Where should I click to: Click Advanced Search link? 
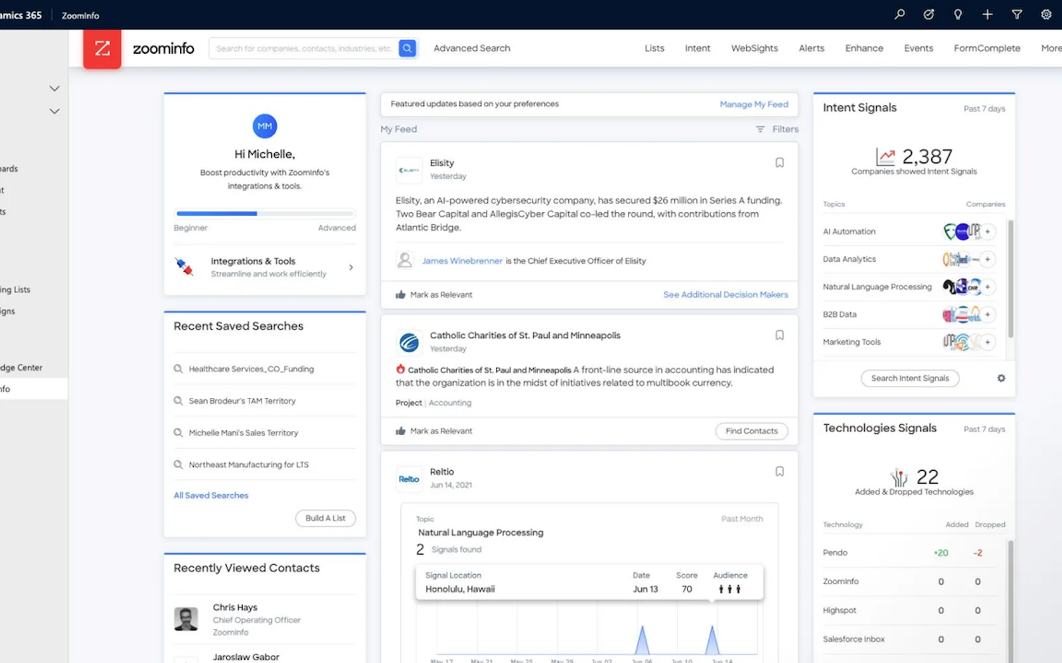pos(472,48)
